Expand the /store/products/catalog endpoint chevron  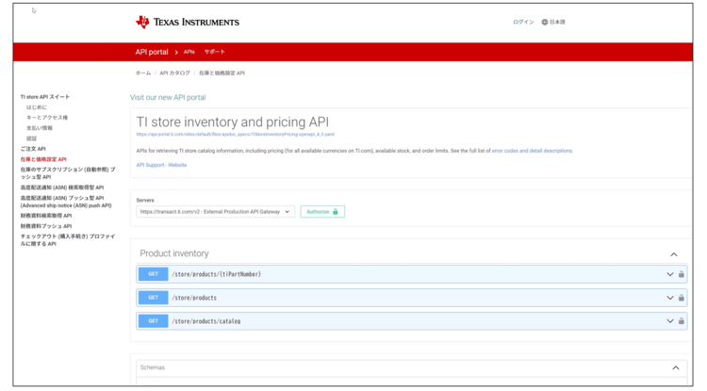(670, 321)
